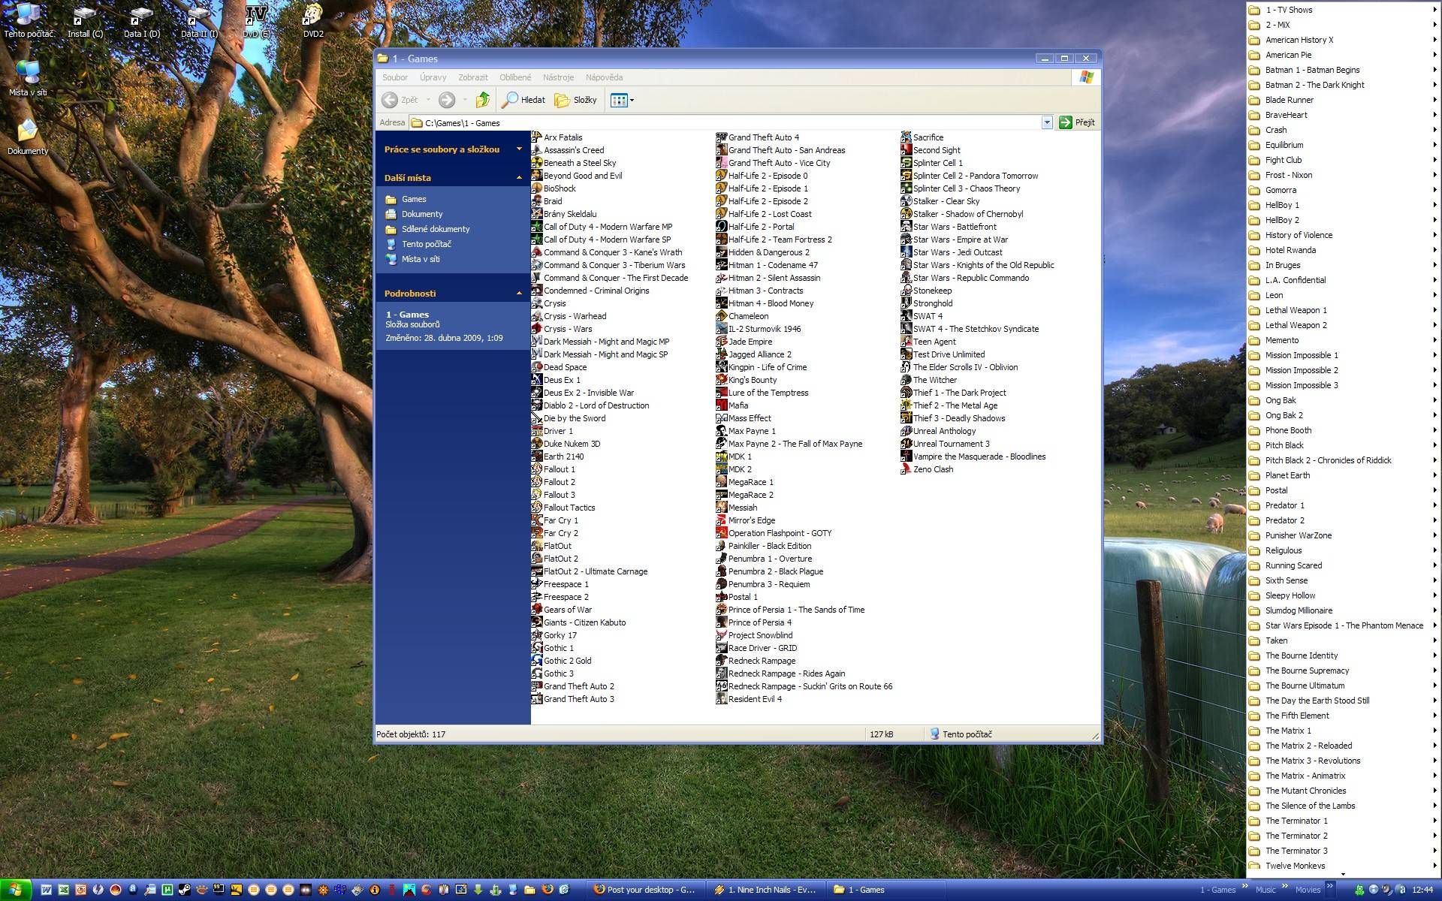
Task: Expand the Fight Club submenu arrow
Action: click(1434, 160)
